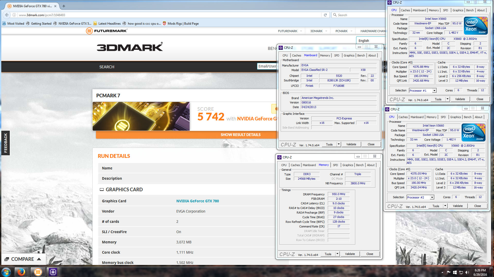Click CPU-Z title icon of Mainboard window
This screenshot has width=494, height=277.
281,47
